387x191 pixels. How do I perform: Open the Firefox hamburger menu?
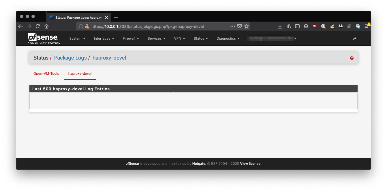[x=367, y=26]
